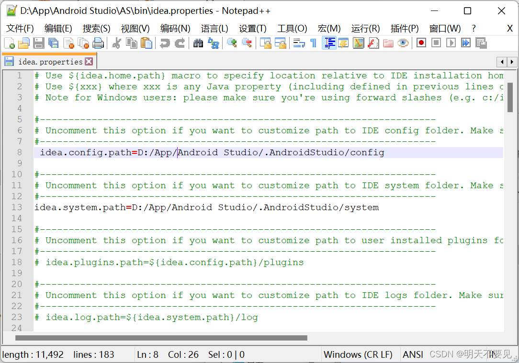This screenshot has height=363, width=519.
Task: Click the New file toolbar icon
Action: point(9,43)
